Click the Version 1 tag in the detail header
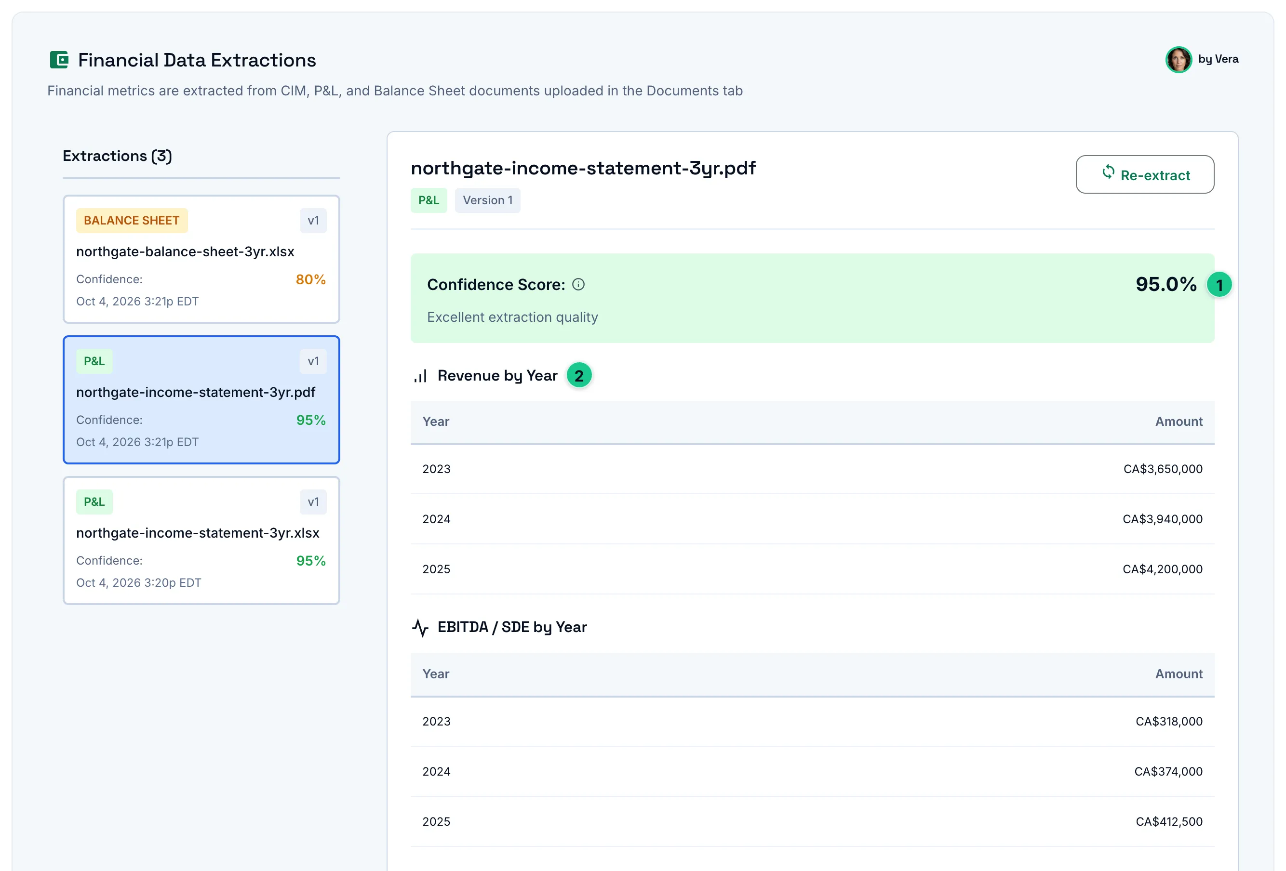 (487, 200)
